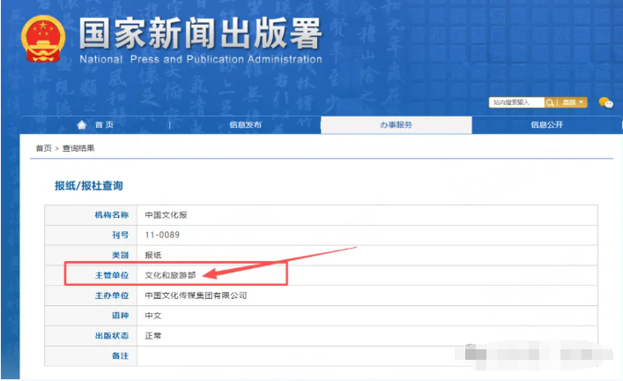Open the 办事服务 navigation tab
The height and width of the screenshot is (381, 623).
396,125
